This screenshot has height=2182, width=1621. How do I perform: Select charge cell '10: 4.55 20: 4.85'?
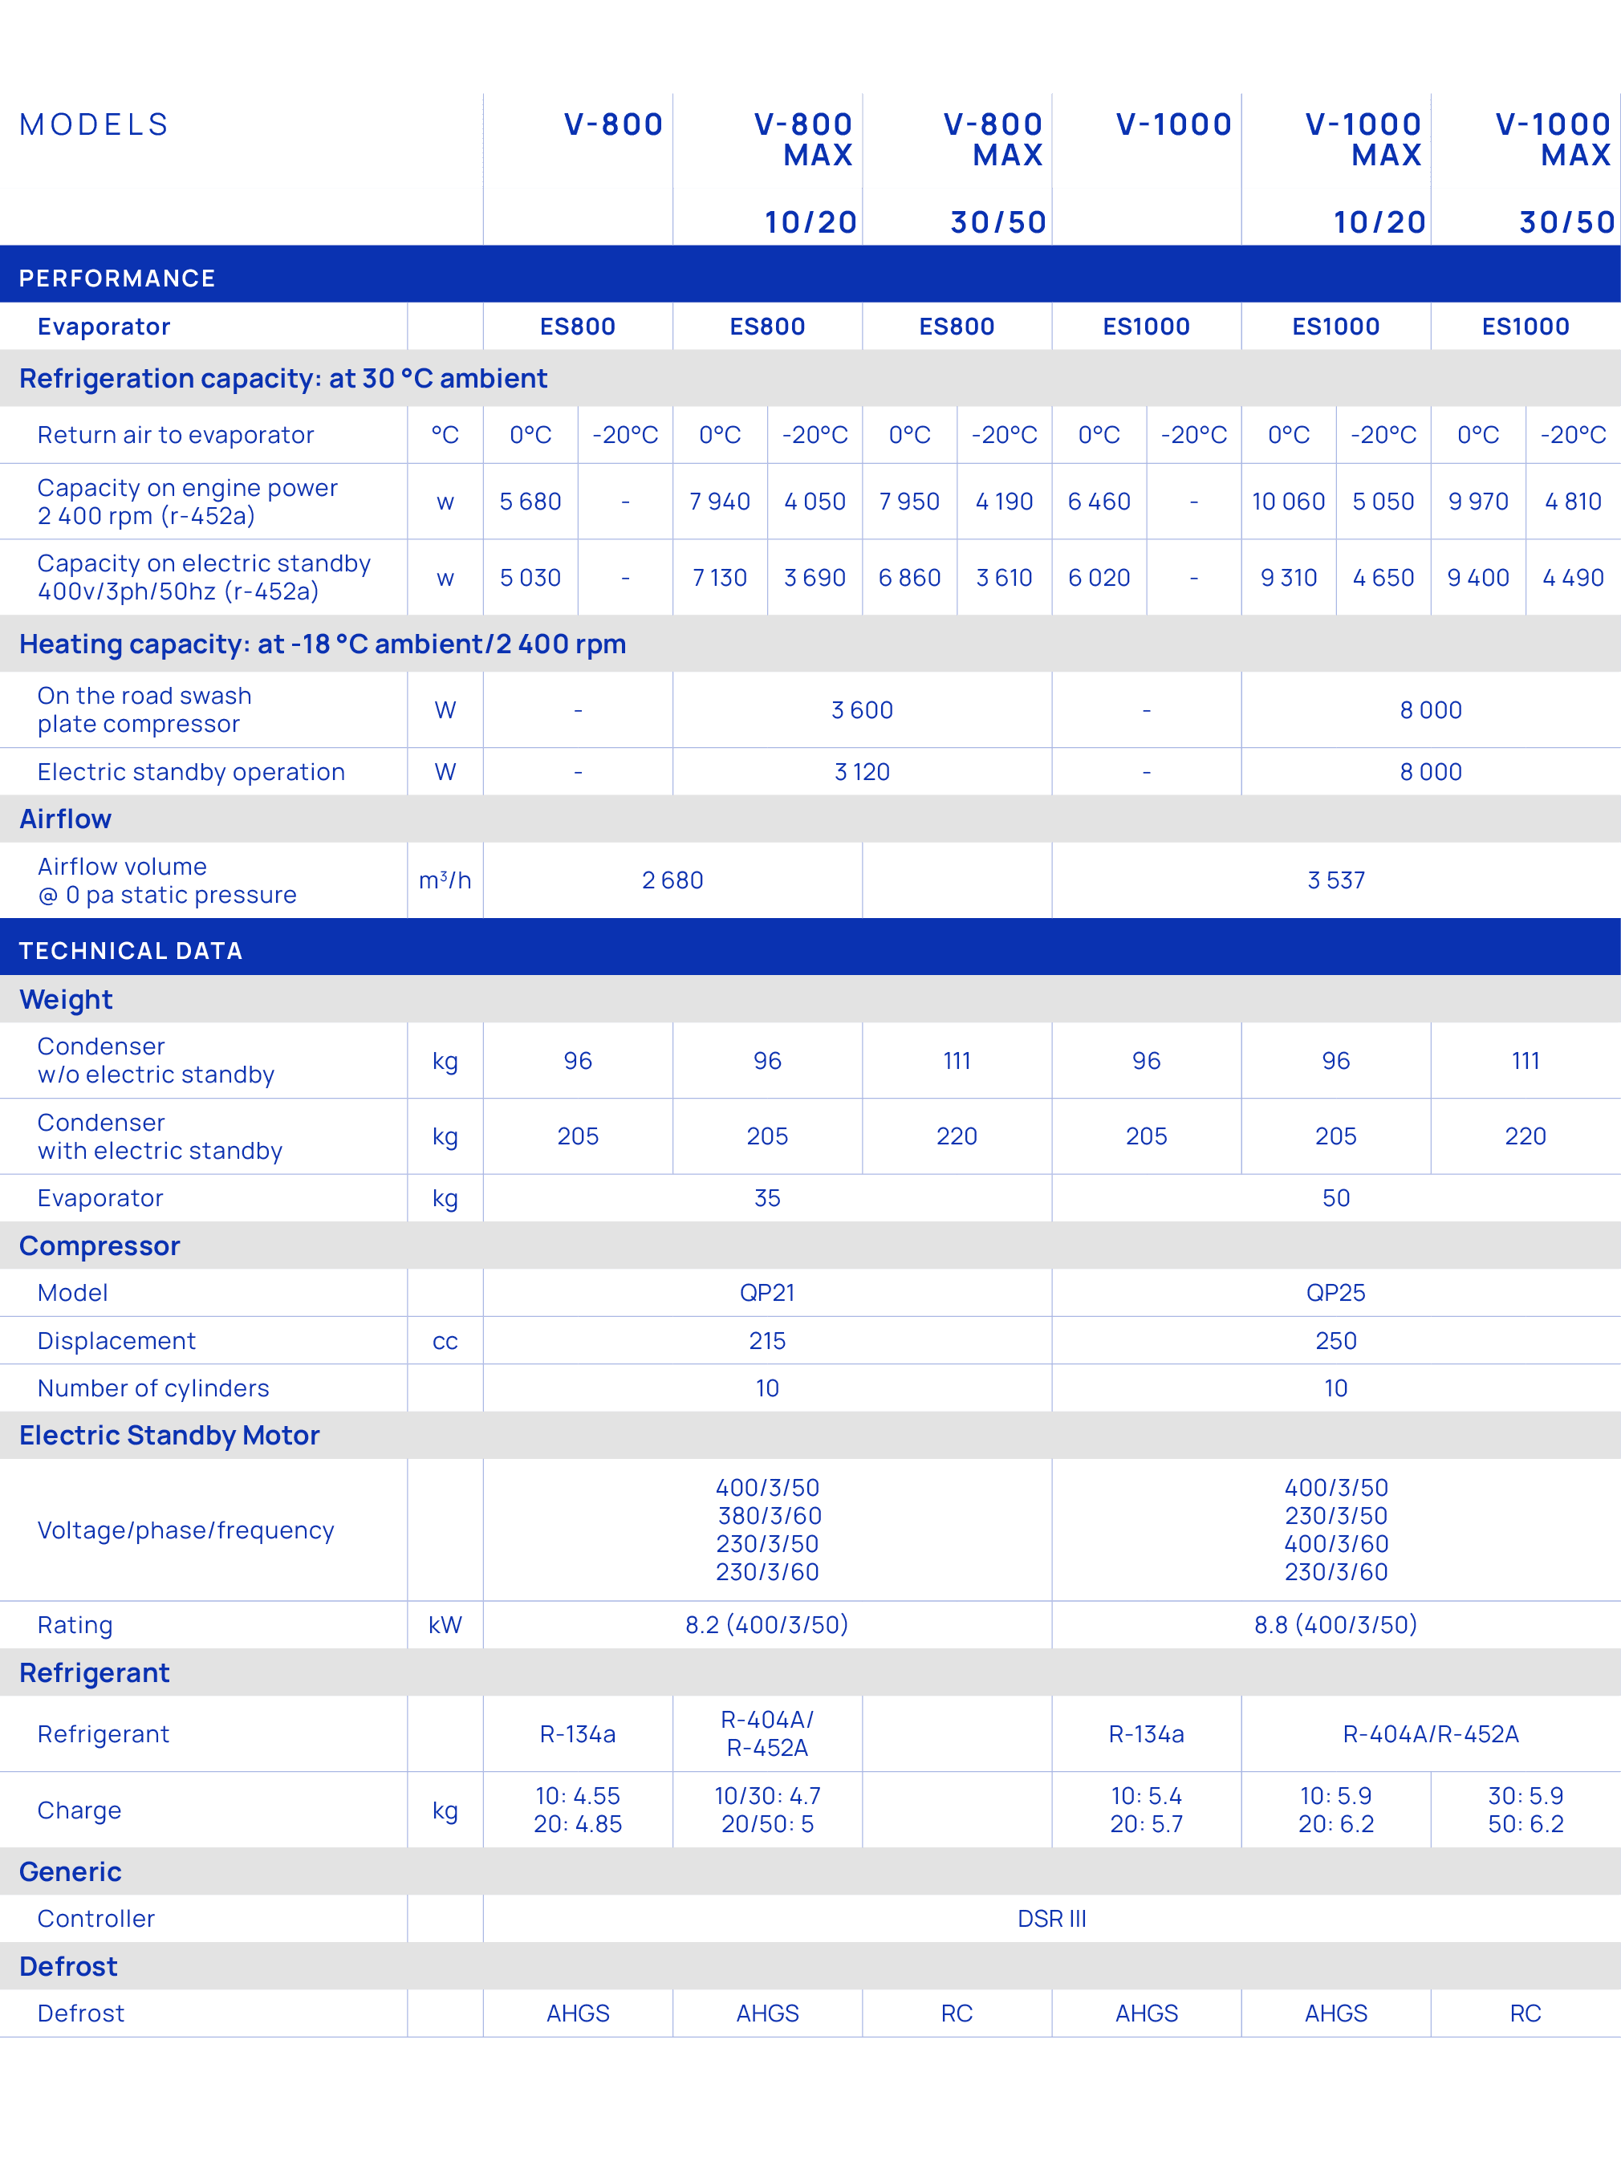click(577, 1810)
